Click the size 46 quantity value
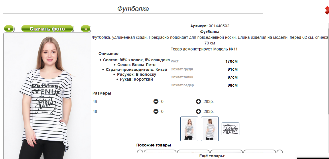The image size is (329, 159). [x=162, y=101]
